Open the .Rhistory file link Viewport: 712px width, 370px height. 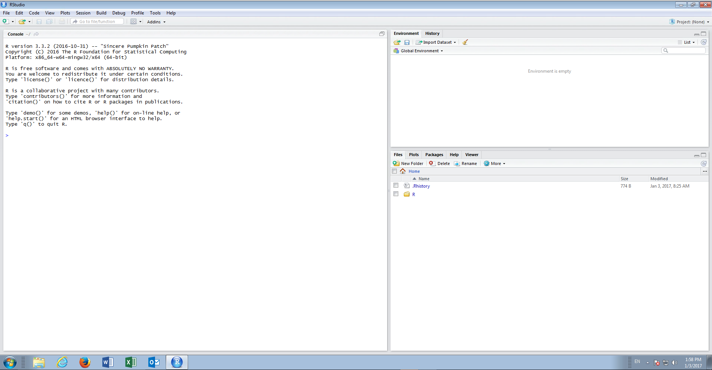click(x=421, y=186)
